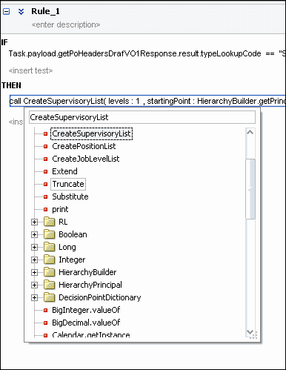
Task: Expand the Boolean folder node
Action: point(34,235)
